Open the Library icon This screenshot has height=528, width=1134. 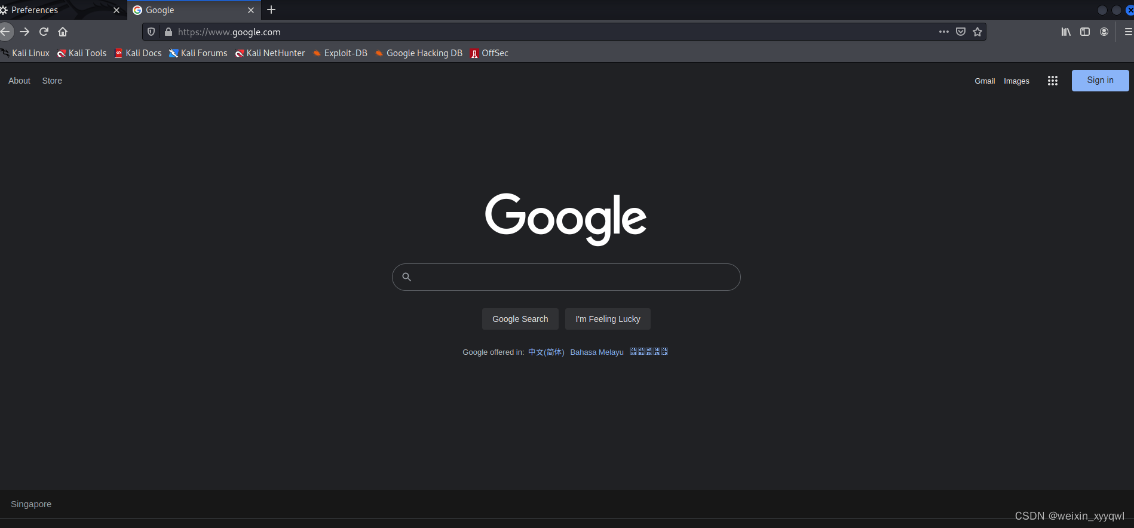1066,32
